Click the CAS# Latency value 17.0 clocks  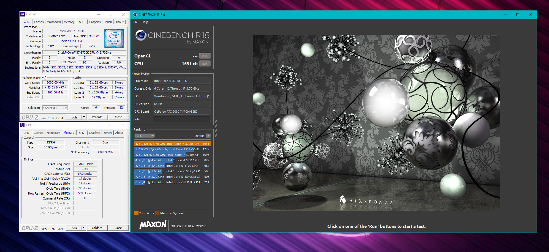(85, 174)
